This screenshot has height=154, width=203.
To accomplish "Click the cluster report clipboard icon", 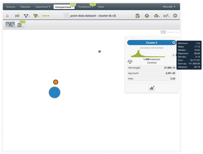I will coord(138,16).
